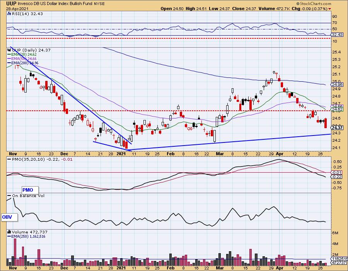The width and height of the screenshot is (348, 271).
Task: Click the Apr label on the upper time axis
Action: [x=280, y=153]
